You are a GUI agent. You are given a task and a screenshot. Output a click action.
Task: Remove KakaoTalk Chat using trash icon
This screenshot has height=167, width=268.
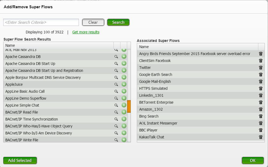[x=260, y=137]
